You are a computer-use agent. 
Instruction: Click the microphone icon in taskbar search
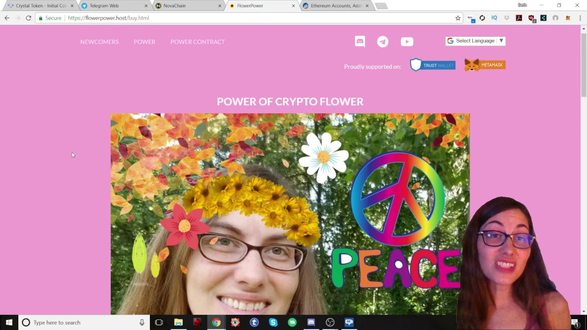coord(142,323)
